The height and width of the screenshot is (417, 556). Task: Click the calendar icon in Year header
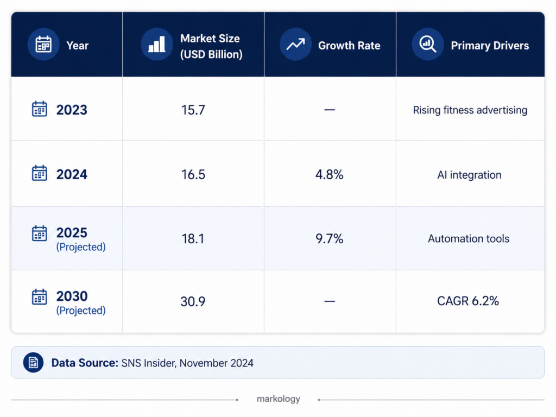[x=43, y=45]
